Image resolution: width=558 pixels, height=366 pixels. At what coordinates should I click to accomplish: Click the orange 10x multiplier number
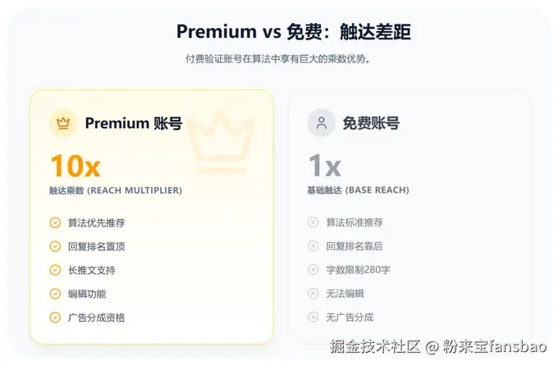[75, 166]
